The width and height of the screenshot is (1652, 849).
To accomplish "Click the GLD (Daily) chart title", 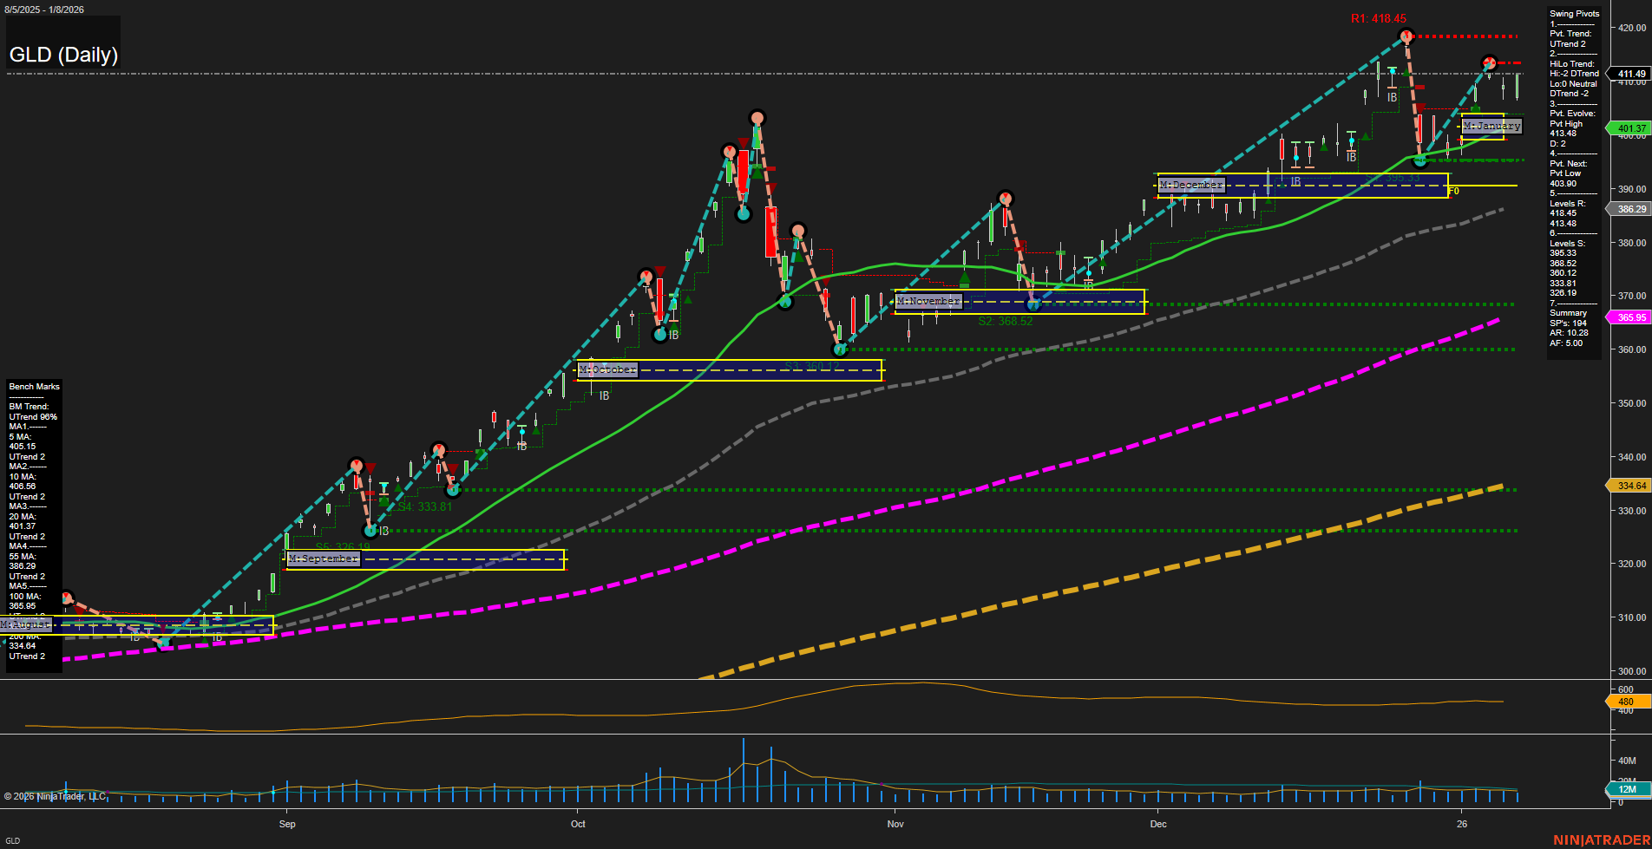I will pos(63,54).
